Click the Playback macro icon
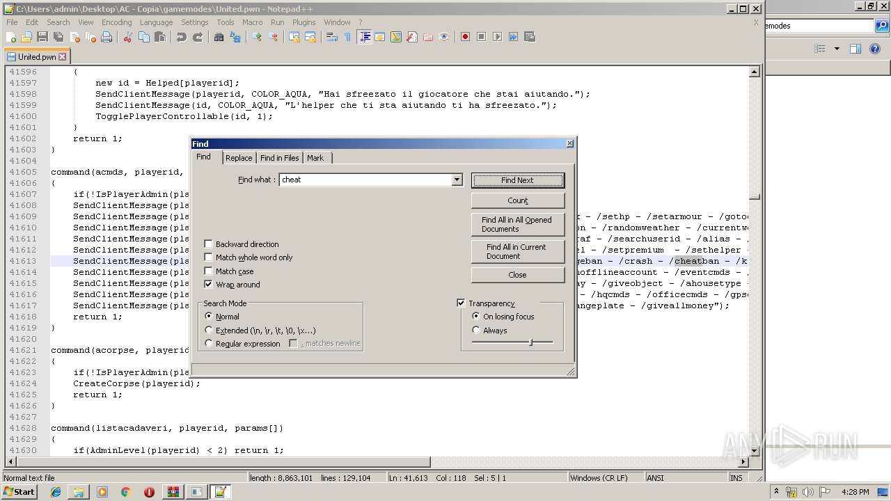Screen dimensions: 891x501 pyautogui.click(x=497, y=37)
